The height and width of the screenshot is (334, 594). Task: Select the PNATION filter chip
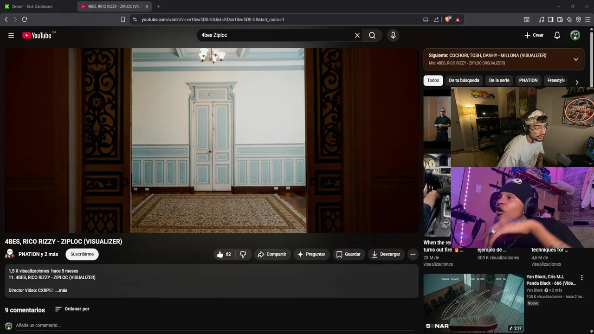click(528, 80)
